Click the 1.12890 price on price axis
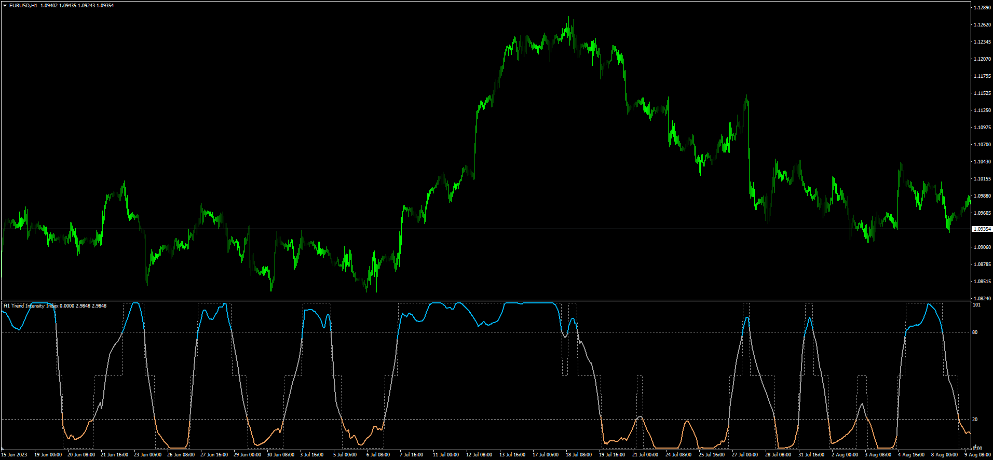Image resolution: width=993 pixels, height=460 pixels. 982,8
